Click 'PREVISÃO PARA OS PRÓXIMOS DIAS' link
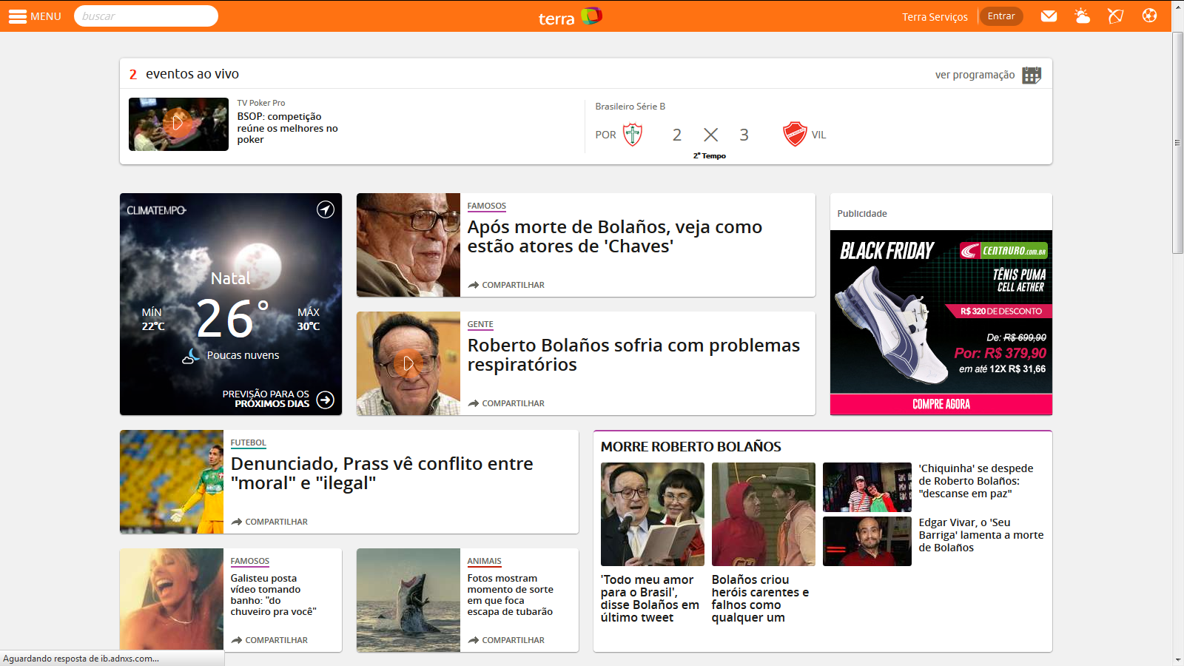The image size is (1184, 666). 266,399
